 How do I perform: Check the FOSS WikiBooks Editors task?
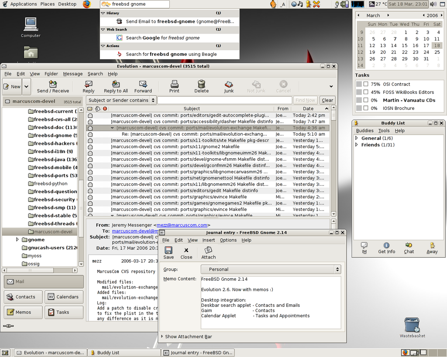(x=366, y=92)
